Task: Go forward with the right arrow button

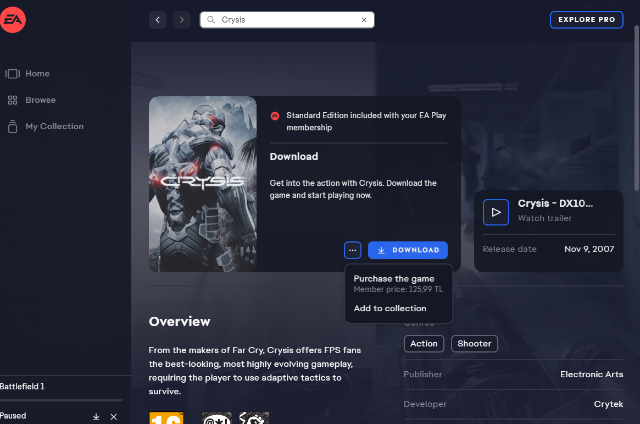Action: pos(182,20)
